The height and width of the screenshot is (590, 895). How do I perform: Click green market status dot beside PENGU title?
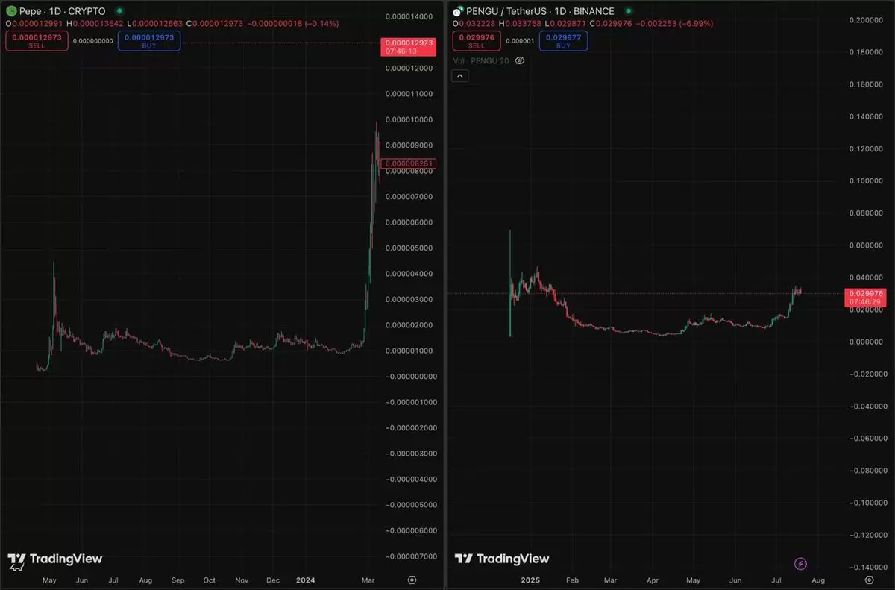(629, 11)
